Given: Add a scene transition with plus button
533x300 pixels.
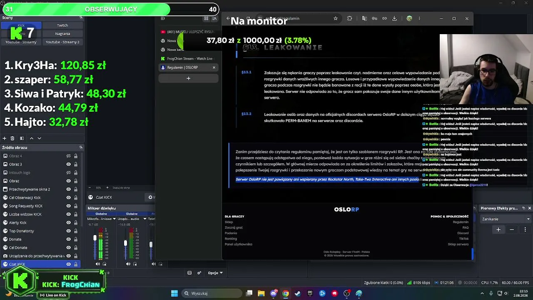Looking at the screenshot, I should tap(498, 230).
